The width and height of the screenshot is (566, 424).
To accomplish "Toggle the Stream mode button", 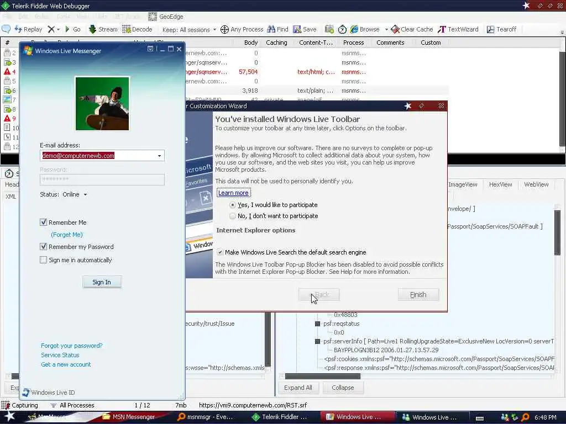I will (103, 29).
